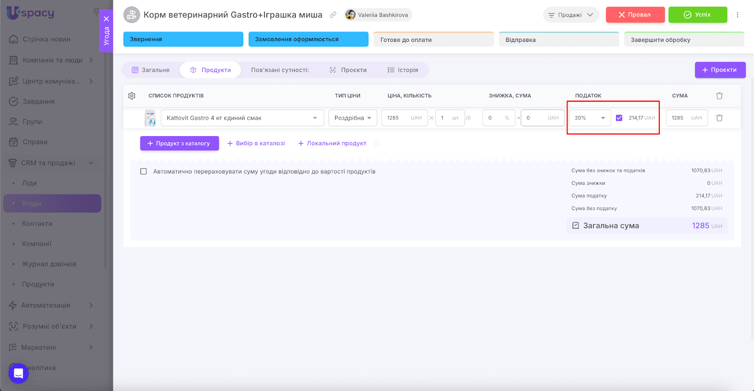The width and height of the screenshot is (754, 391).
Task: Uncheck the tax included checkbox
Action: click(x=619, y=118)
